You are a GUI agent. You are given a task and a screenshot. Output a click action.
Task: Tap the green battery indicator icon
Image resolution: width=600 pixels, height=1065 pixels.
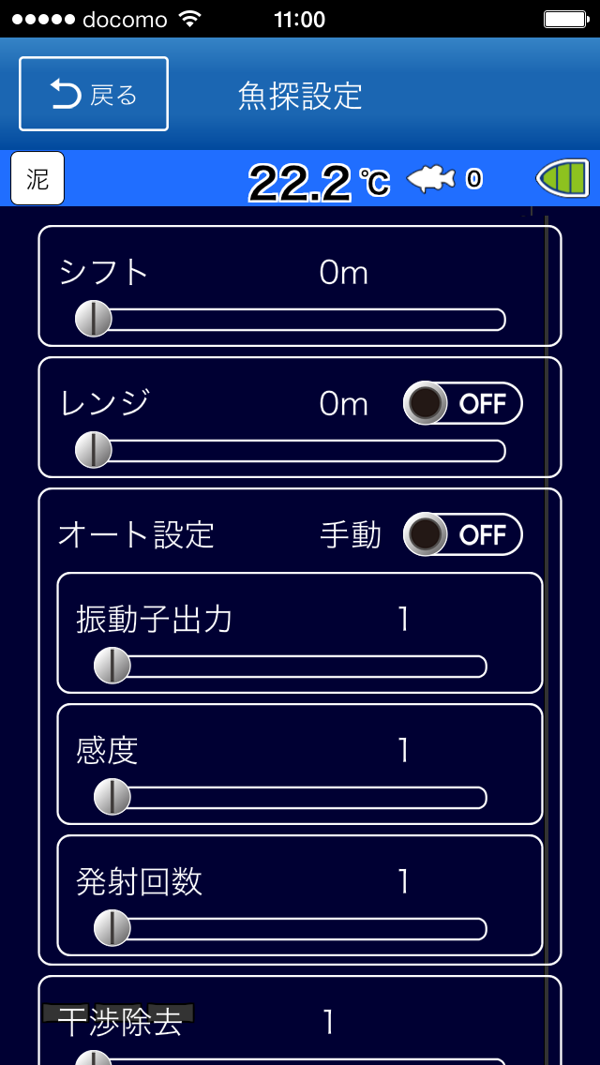coord(563,178)
